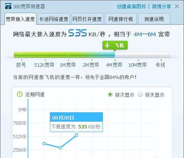Image resolution: width=184 pixels, height=158 pixels.
Task: Click the 近期网速 heading
Action: pos(35,94)
